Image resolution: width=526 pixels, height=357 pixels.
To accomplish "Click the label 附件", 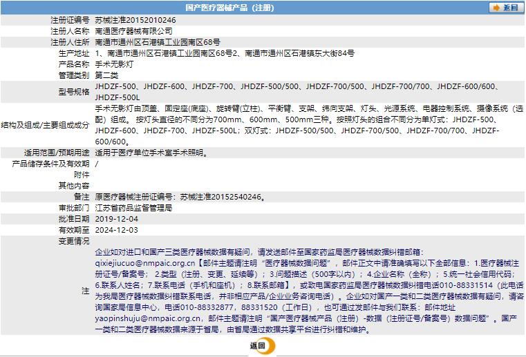I will click(82, 175).
